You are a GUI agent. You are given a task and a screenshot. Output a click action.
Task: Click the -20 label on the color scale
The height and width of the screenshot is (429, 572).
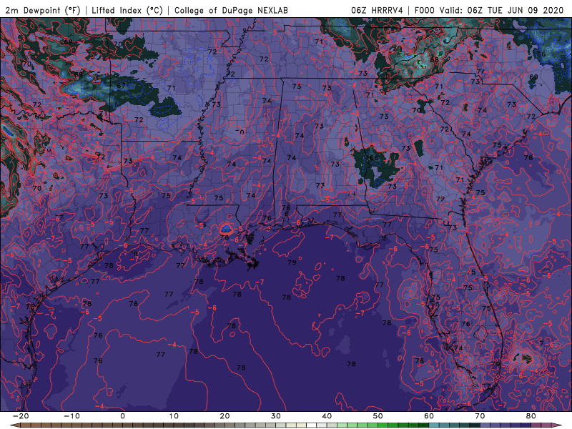(21, 416)
